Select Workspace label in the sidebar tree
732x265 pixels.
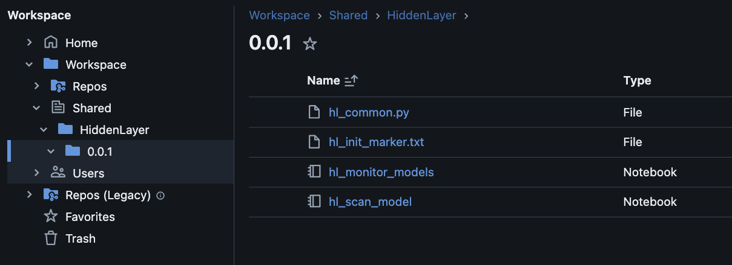96,65
